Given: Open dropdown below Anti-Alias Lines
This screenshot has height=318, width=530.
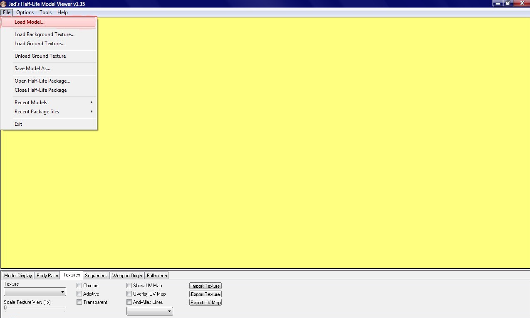Looking at the screenshot, I should (150, 311).
